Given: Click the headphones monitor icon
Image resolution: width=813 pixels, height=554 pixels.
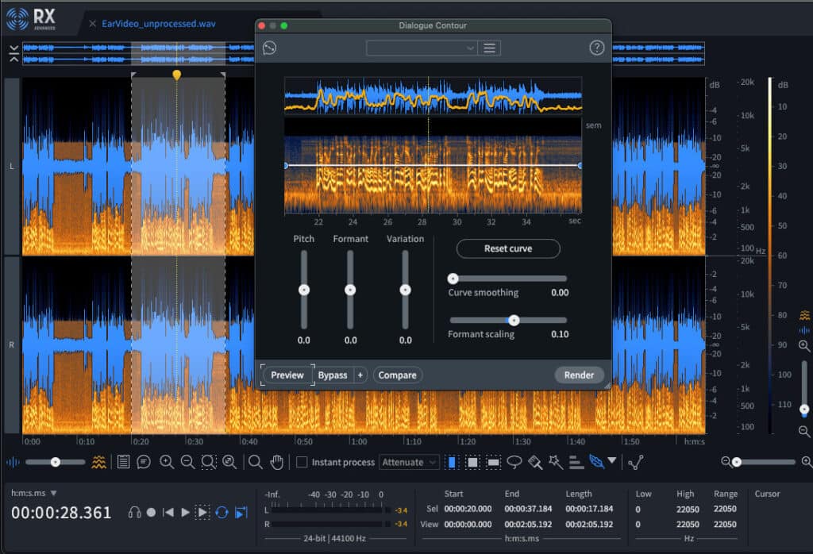Looking at the screenshot, I should (135, 513).
